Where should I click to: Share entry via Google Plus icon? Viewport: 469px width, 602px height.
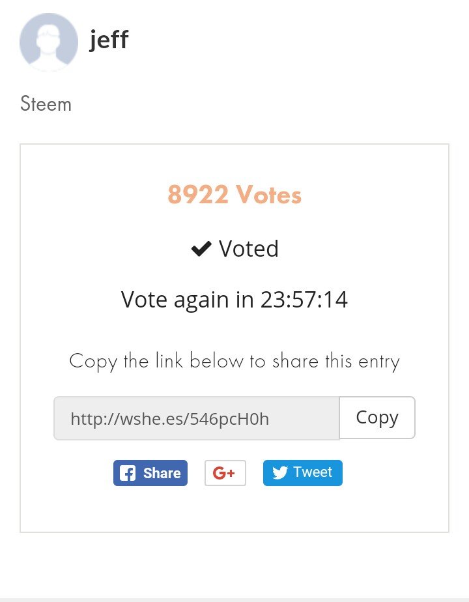point(225,472)
